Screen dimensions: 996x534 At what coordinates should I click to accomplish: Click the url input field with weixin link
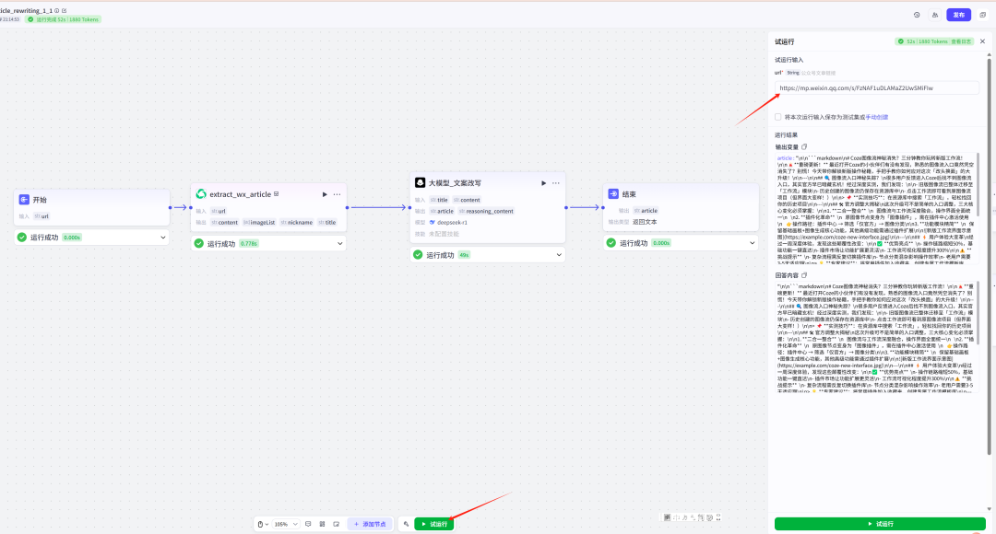pyautogui.click(x=877, y=88)
